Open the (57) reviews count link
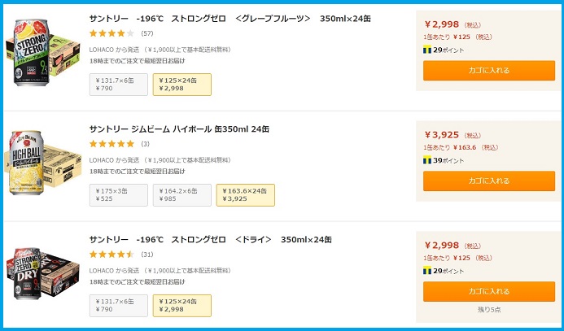This screenshot has height=331, width=564. (147, 33)
